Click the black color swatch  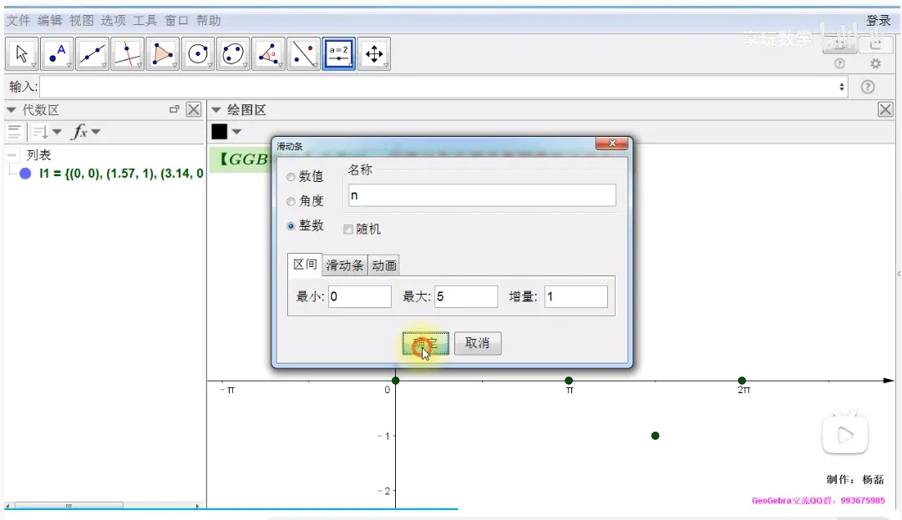220,132
